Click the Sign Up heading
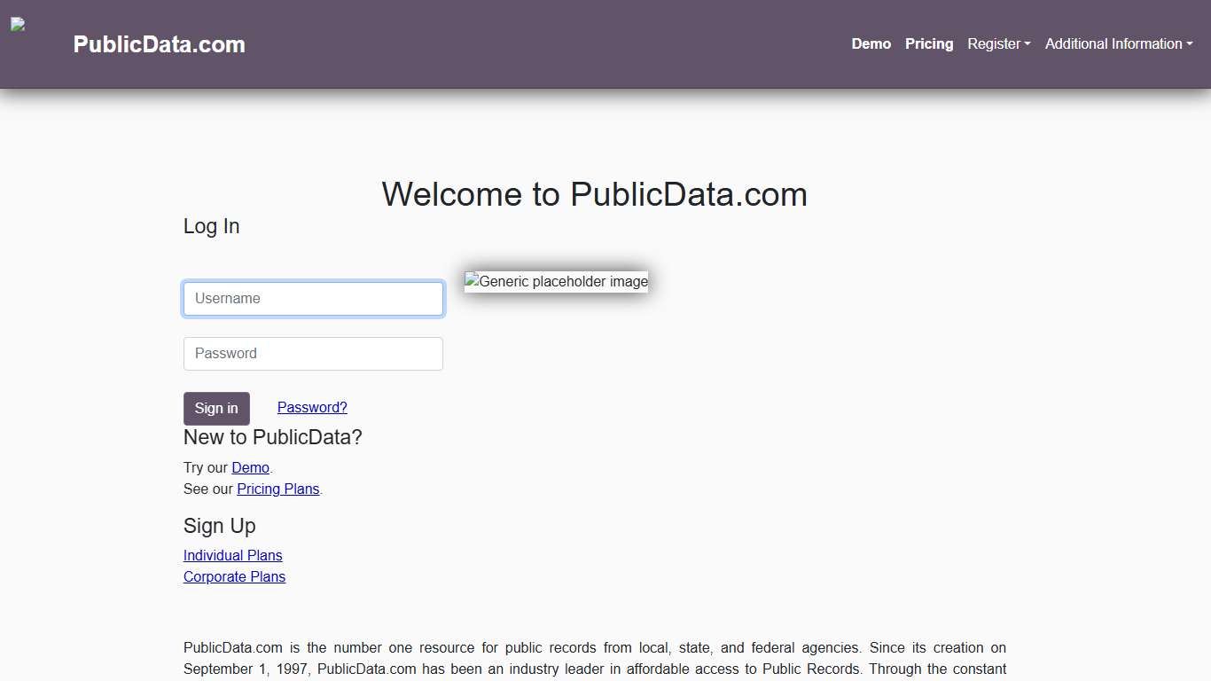1211x681 pixels. (219, 525)
